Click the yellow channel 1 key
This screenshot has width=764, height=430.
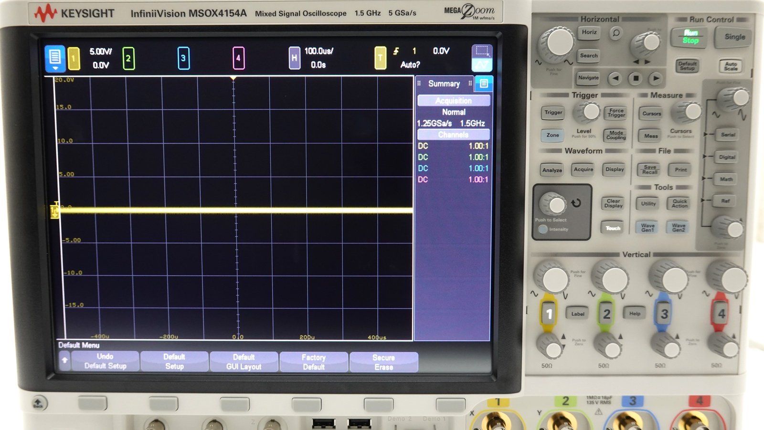[549, 314]
